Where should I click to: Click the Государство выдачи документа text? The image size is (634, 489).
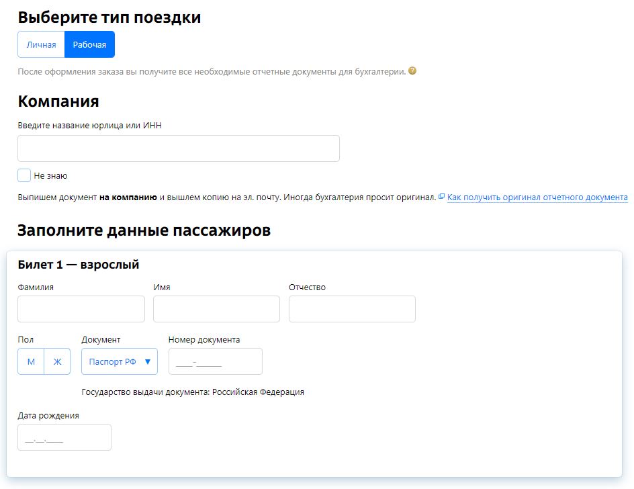192,392
